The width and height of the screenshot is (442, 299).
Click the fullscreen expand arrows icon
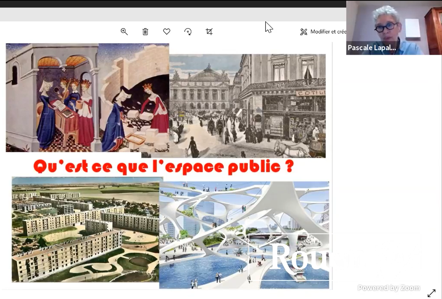pyautogui.click(x=431, y=293)
